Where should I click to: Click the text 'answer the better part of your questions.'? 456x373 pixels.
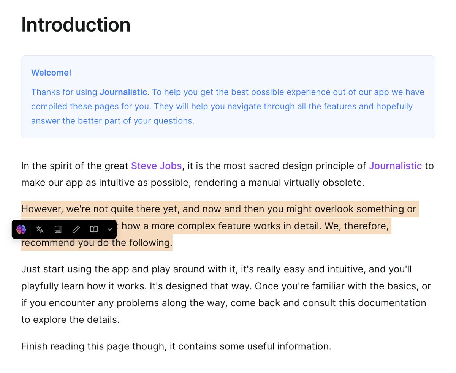click(113, 121)
